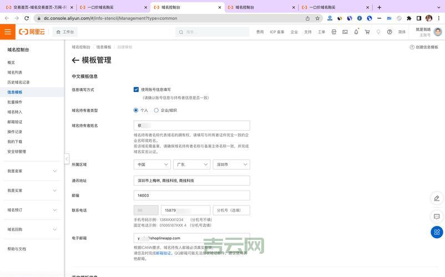Open the notifications bell
Screen dimensions: 445x277
356,32
